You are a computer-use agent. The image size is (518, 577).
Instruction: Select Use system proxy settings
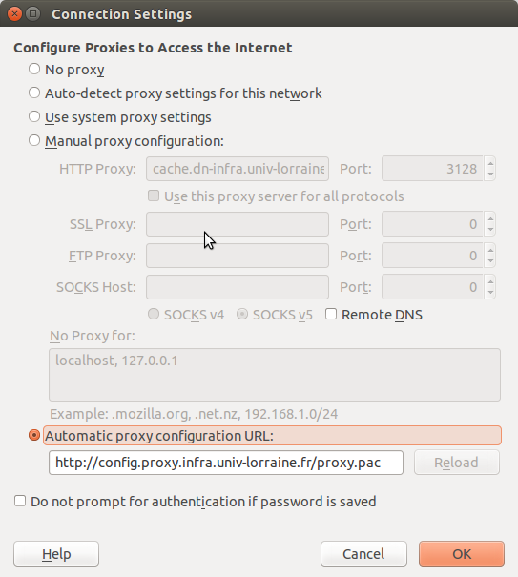34,116
